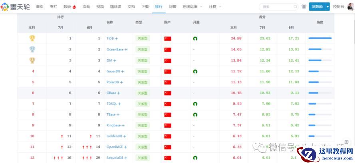Image resolution: width=355 pixels, height=163 pixels.
Task: Click the bronze trophy for DM
Action: coord(32,60)
